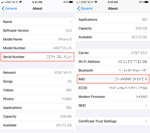The height and width of the screenshot is (133, 150).
Task: Select the Modem Firmware label
Action: (91, 97)
